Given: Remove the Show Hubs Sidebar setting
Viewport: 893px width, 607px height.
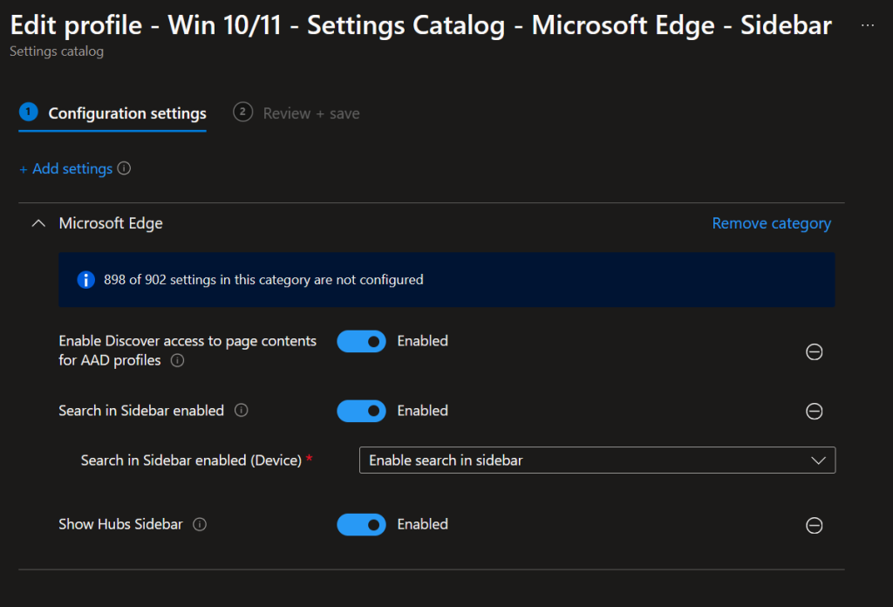Looking at the screenshot, I should coord(814,525).
